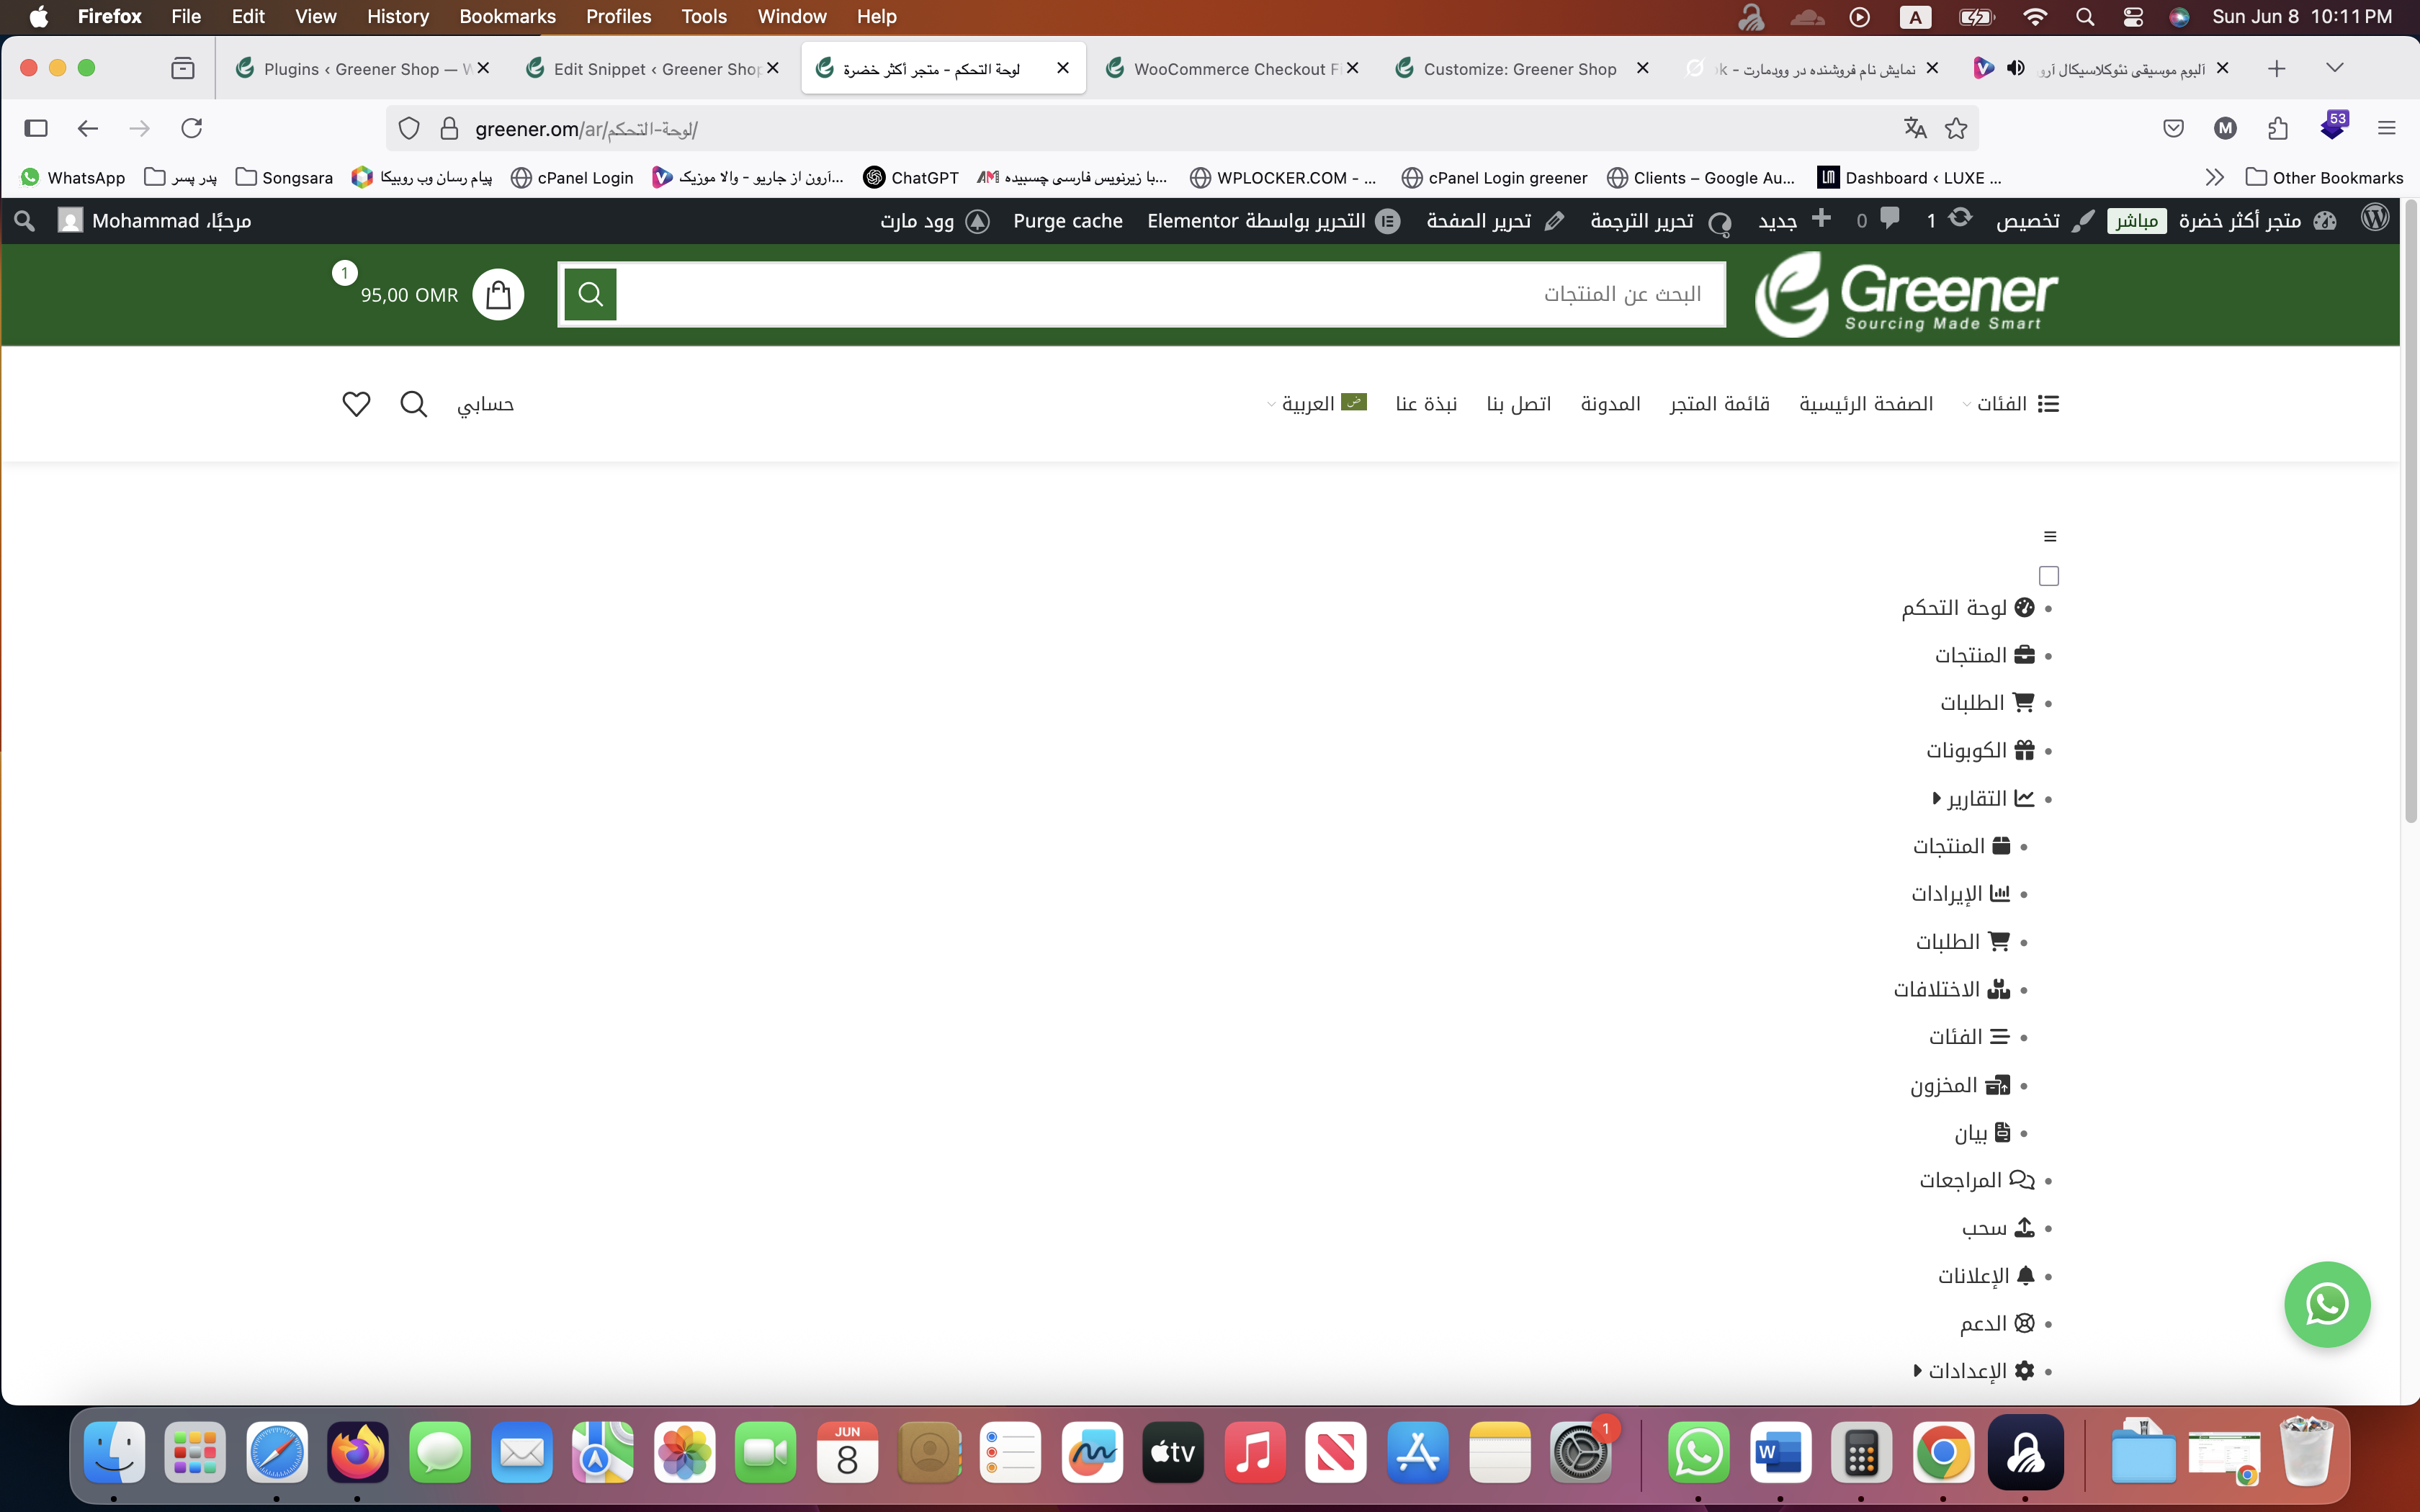2420x1512 pixels.
Task: Open the Other Bookmarks folder
Action: tap(2324, 177)
